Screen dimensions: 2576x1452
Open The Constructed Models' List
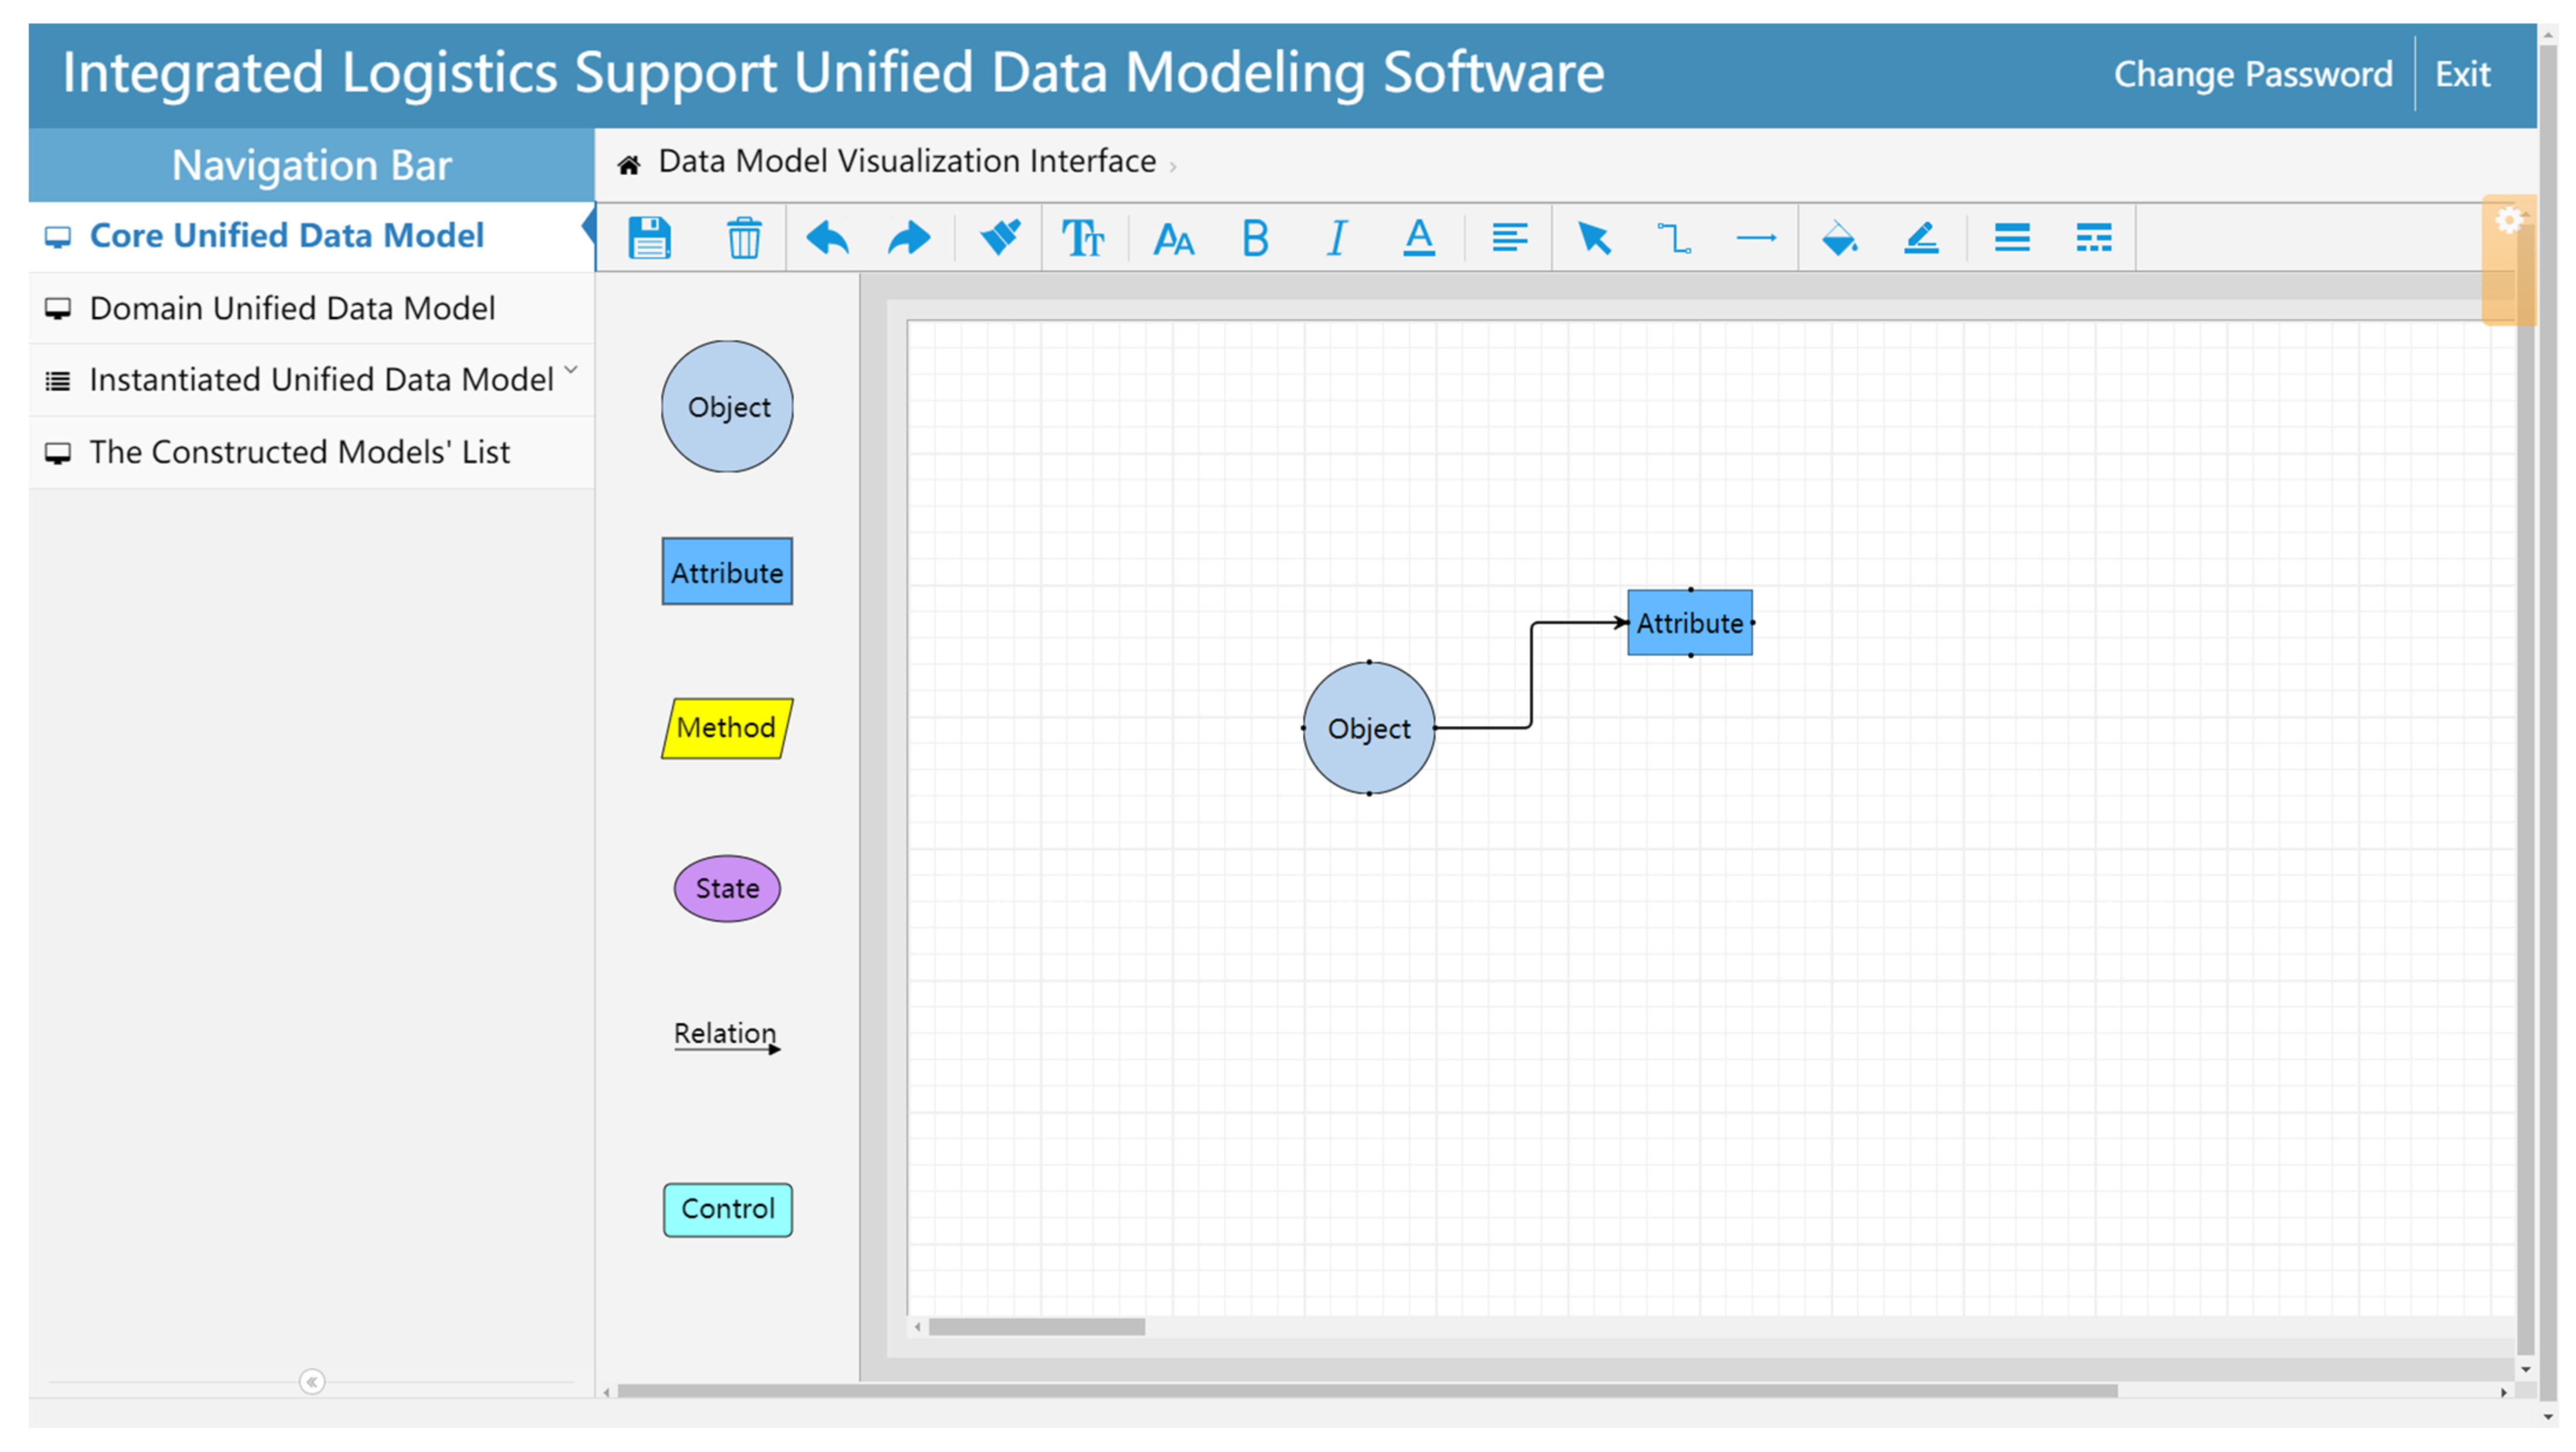(299, 452)
